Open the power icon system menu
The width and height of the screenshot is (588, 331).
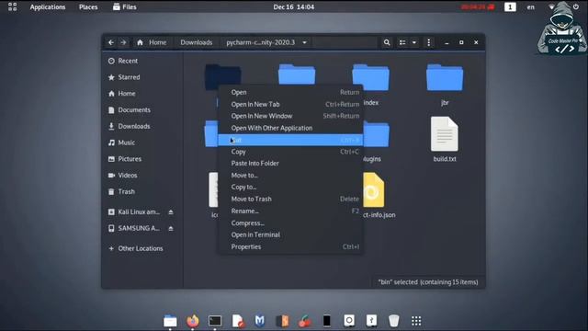coord(576,6)
